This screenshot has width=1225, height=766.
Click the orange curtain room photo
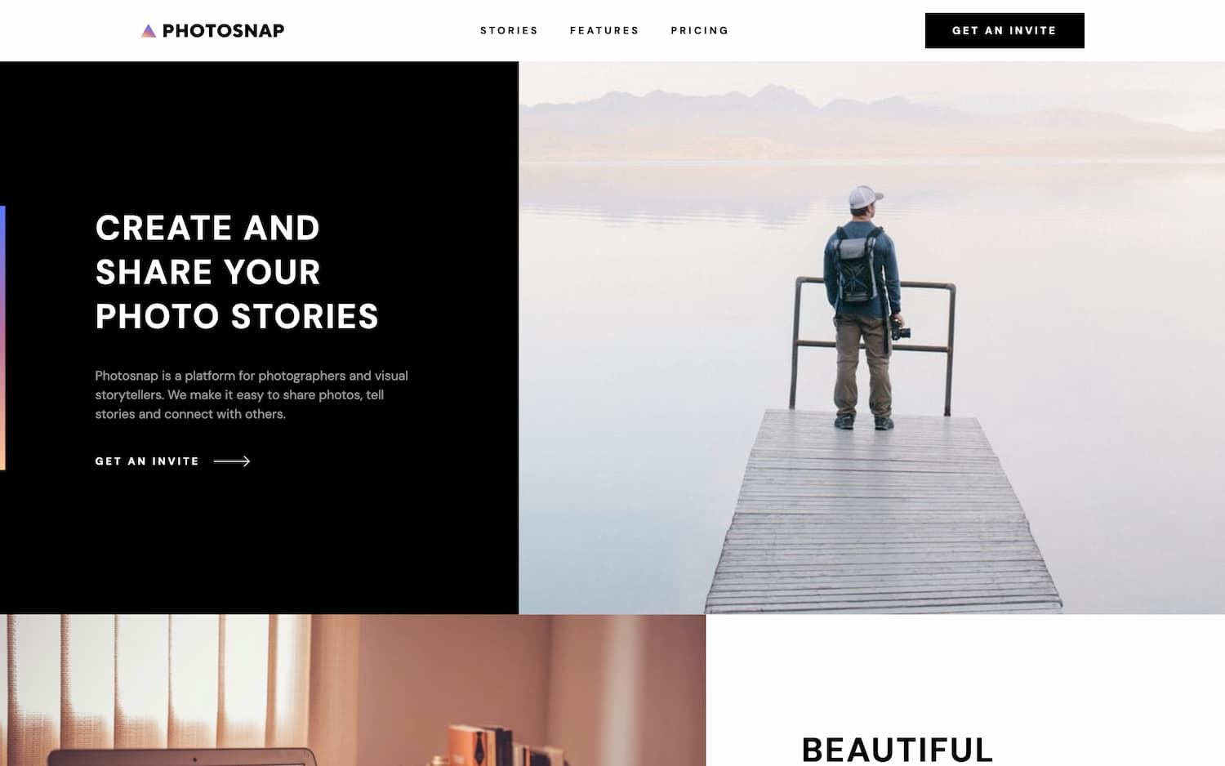click(353, 690)
